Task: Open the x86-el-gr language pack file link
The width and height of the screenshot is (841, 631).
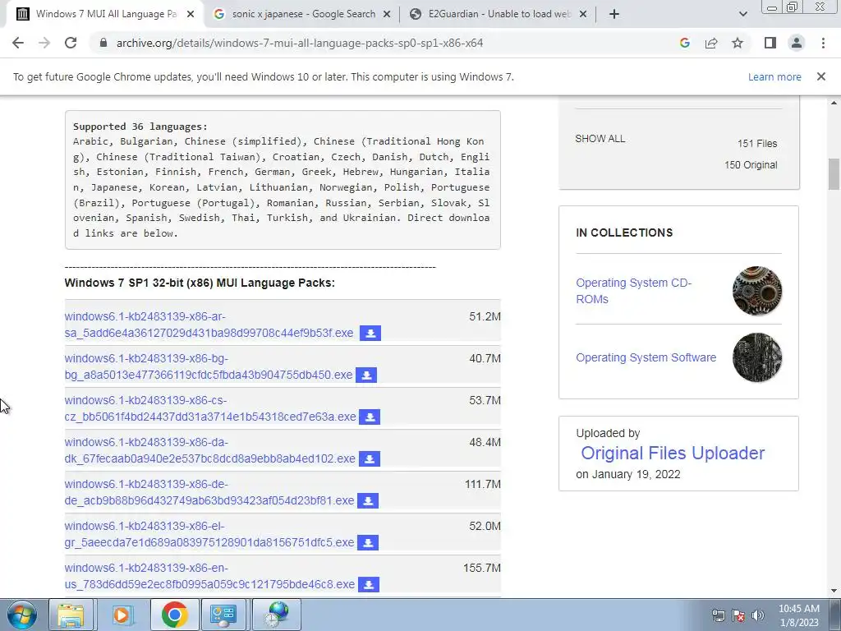Action: (209, 534)
